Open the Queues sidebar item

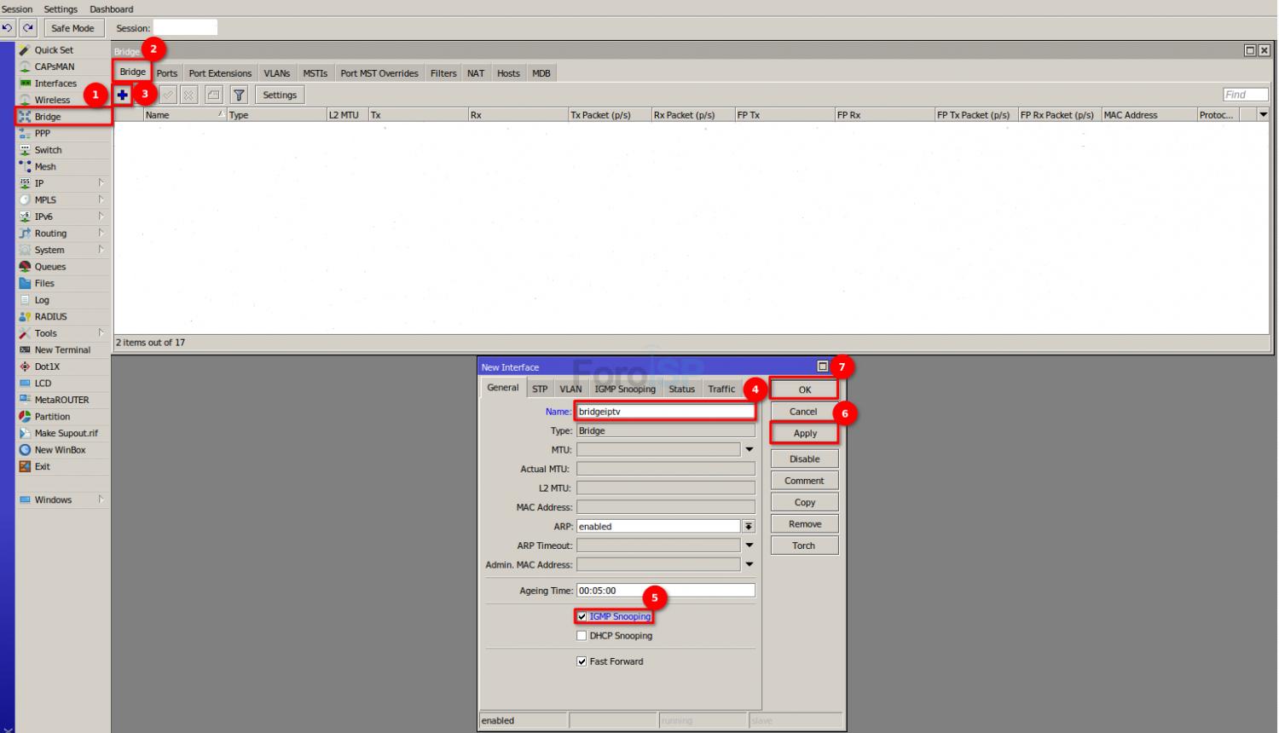point(49,267)
